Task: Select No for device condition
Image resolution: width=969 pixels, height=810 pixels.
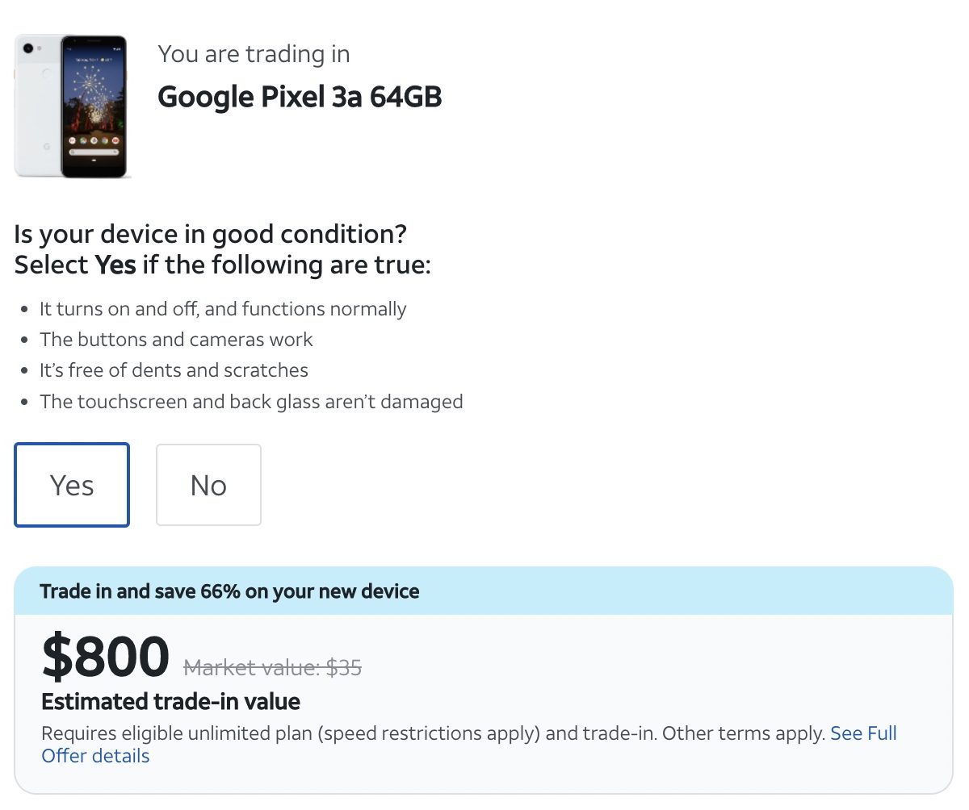Action: [x=208, y=485]
